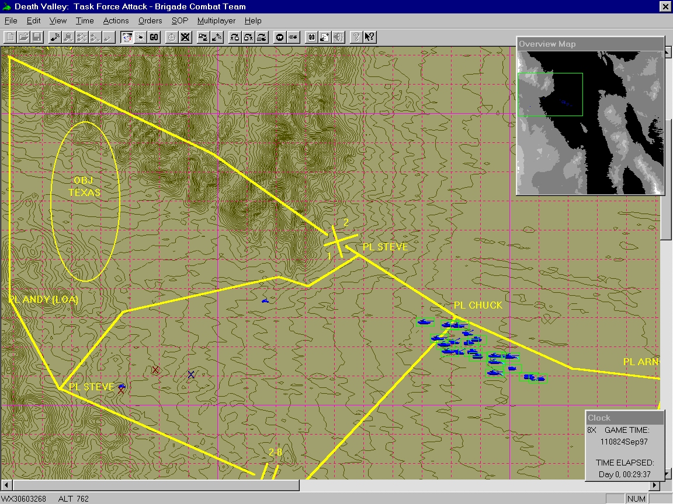Click the crossed-out X toolbar icon
The image size is (673, 504).
click(185, 37)
